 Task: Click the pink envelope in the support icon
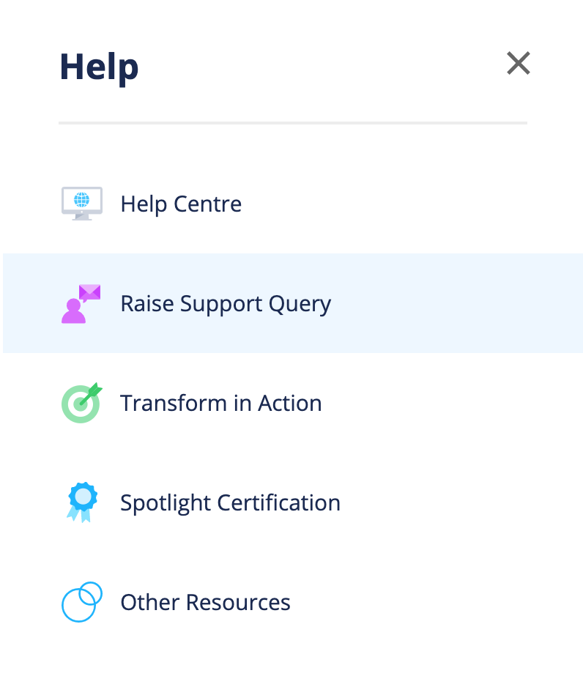point(91,292)
